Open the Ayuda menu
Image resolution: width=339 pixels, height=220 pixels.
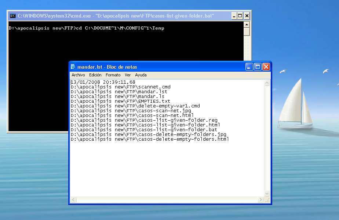[141, 75]
